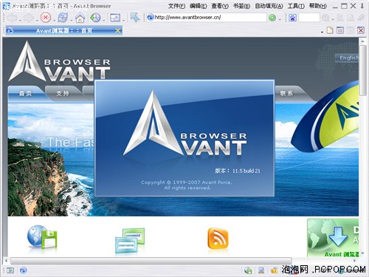Click the Back navigation arrow
This screenshot has height=277, width=369.
[x=12, y=18]
